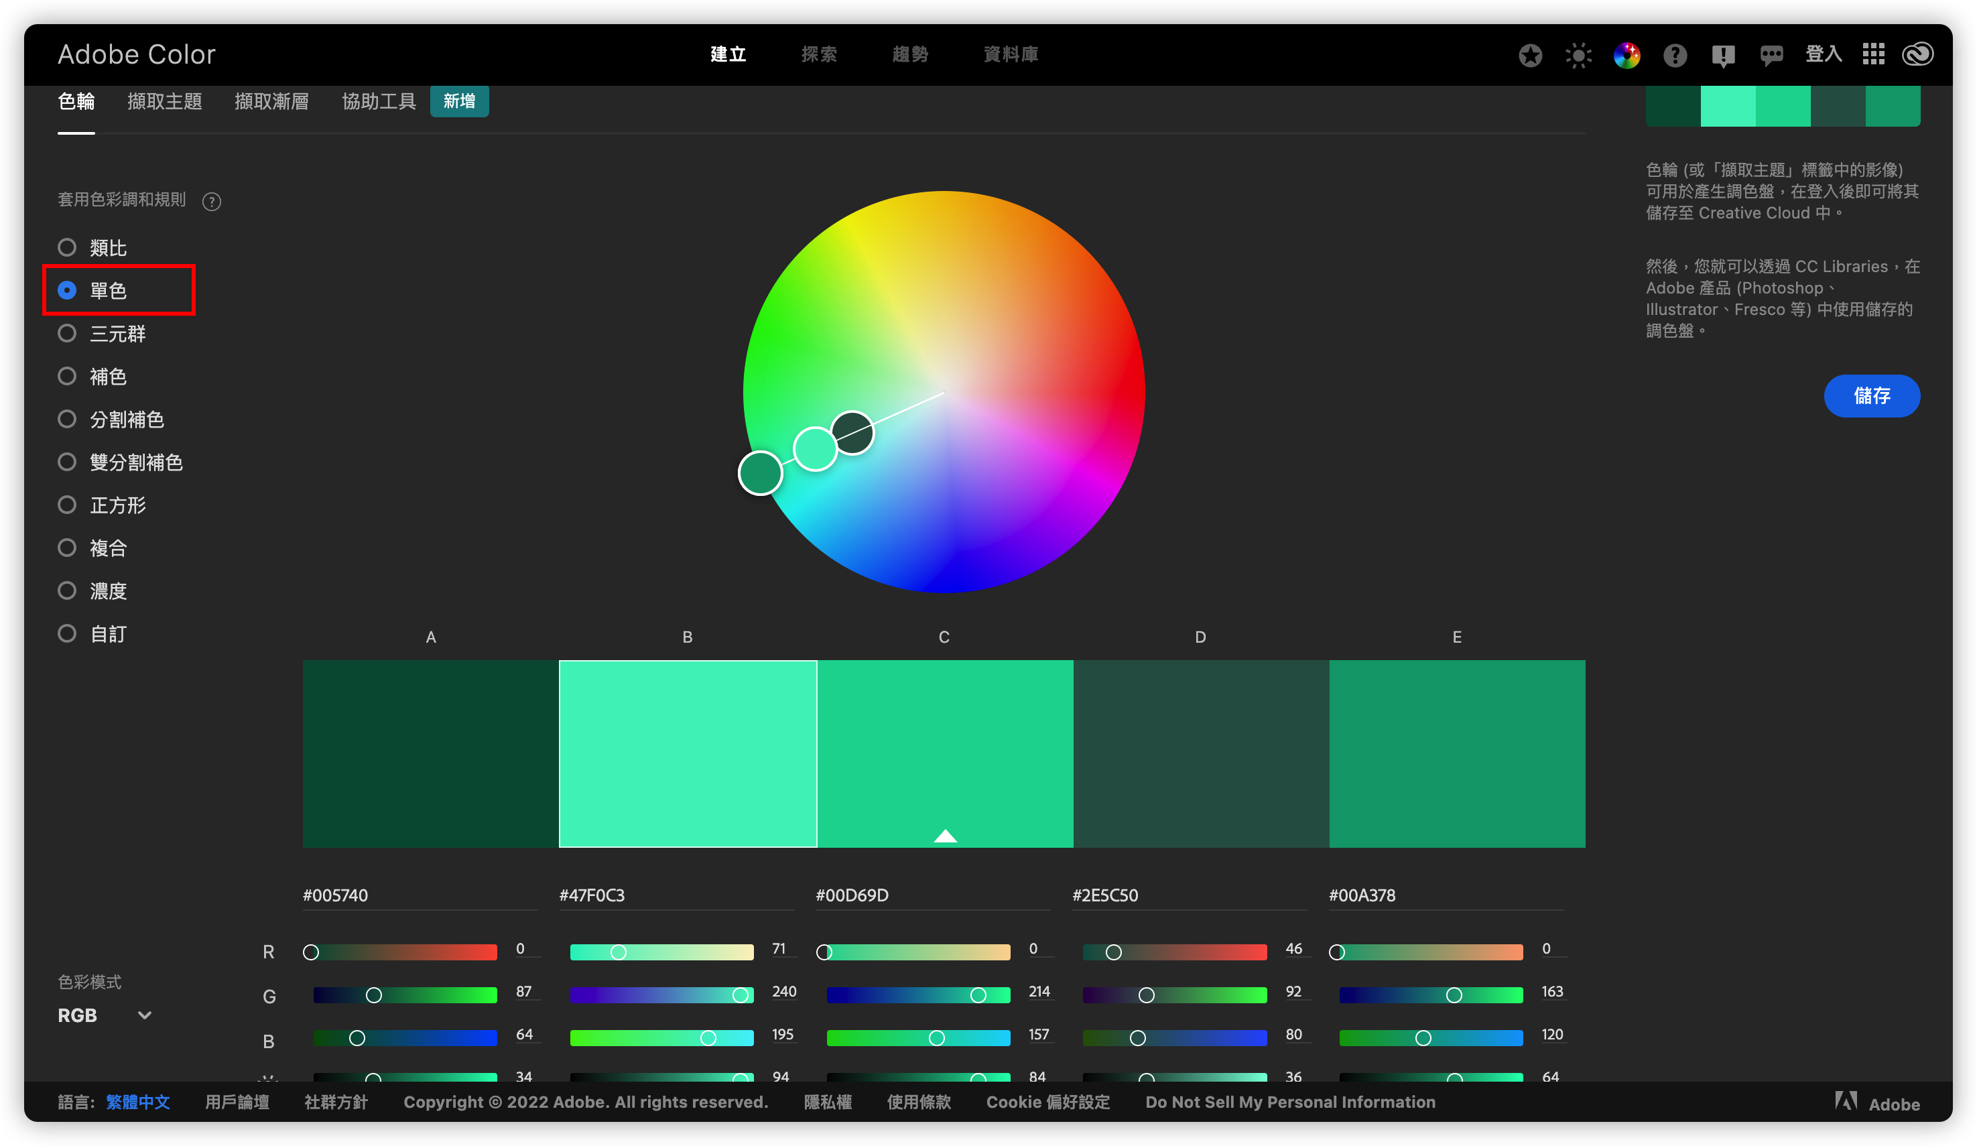Open the question mark help icon in header
1977x1146 pixels.
click(x=1675, y=55)
